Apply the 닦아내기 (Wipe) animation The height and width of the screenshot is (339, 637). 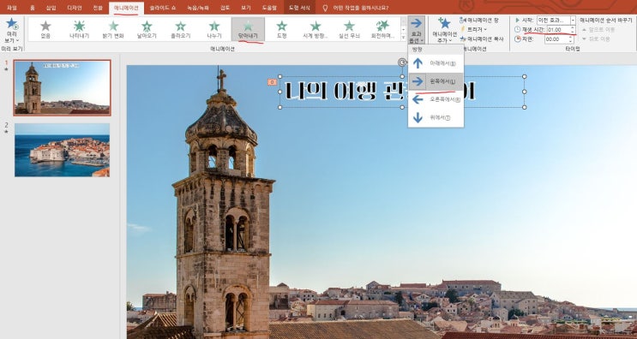pos(248,29)
